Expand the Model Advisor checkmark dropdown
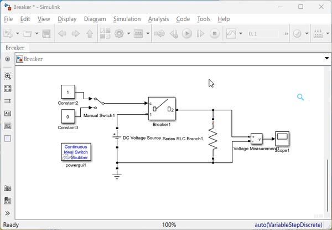 click(307, 33)
